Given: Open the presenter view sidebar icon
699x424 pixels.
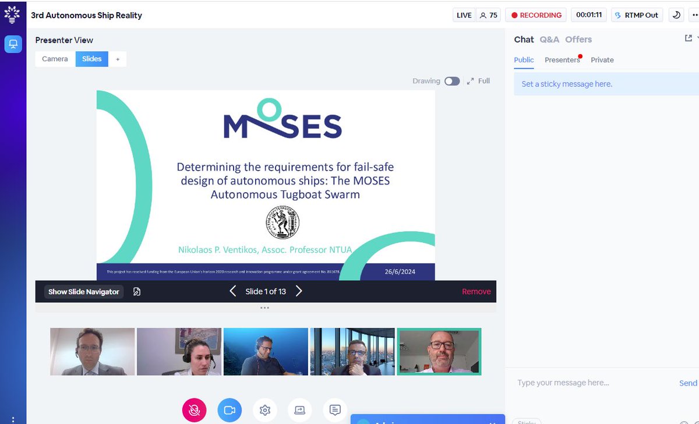Looking at the screenshot, I should pos(13,44).
